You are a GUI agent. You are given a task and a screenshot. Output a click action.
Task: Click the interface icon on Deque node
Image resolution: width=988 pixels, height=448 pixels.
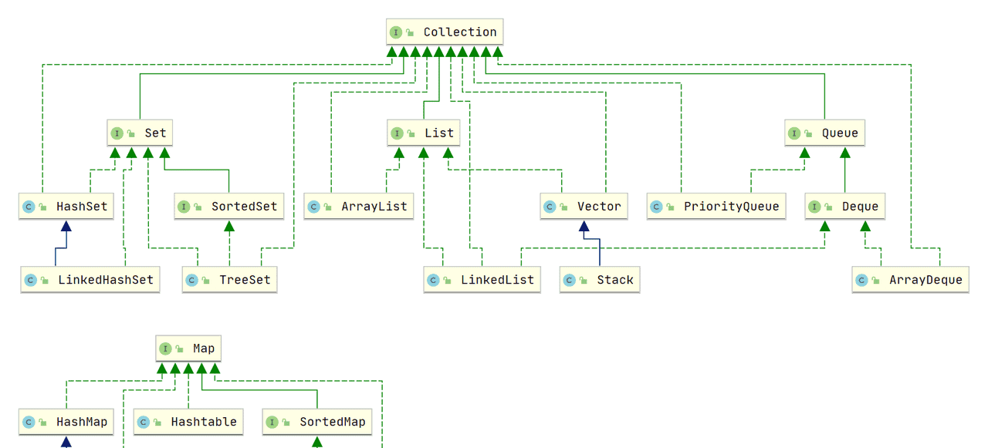(x=814, y=207)
